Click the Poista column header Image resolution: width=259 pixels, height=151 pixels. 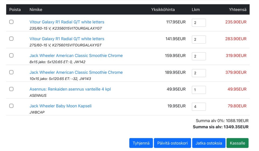coord(15,10)
